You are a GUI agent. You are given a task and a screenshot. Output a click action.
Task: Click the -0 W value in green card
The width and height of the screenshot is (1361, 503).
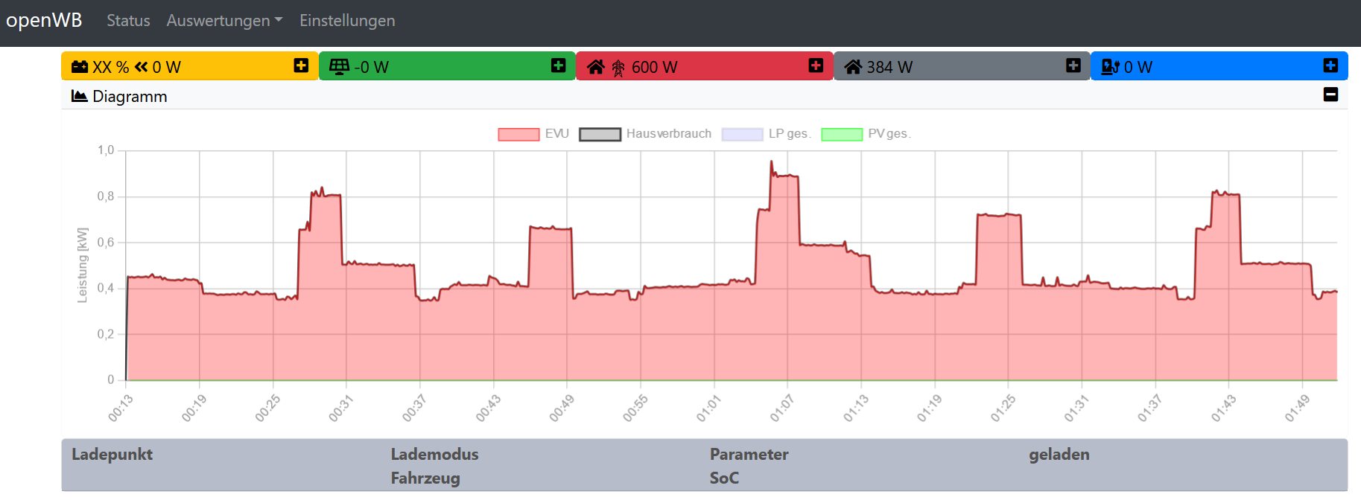pyautogui.click(x=371, y=67)
